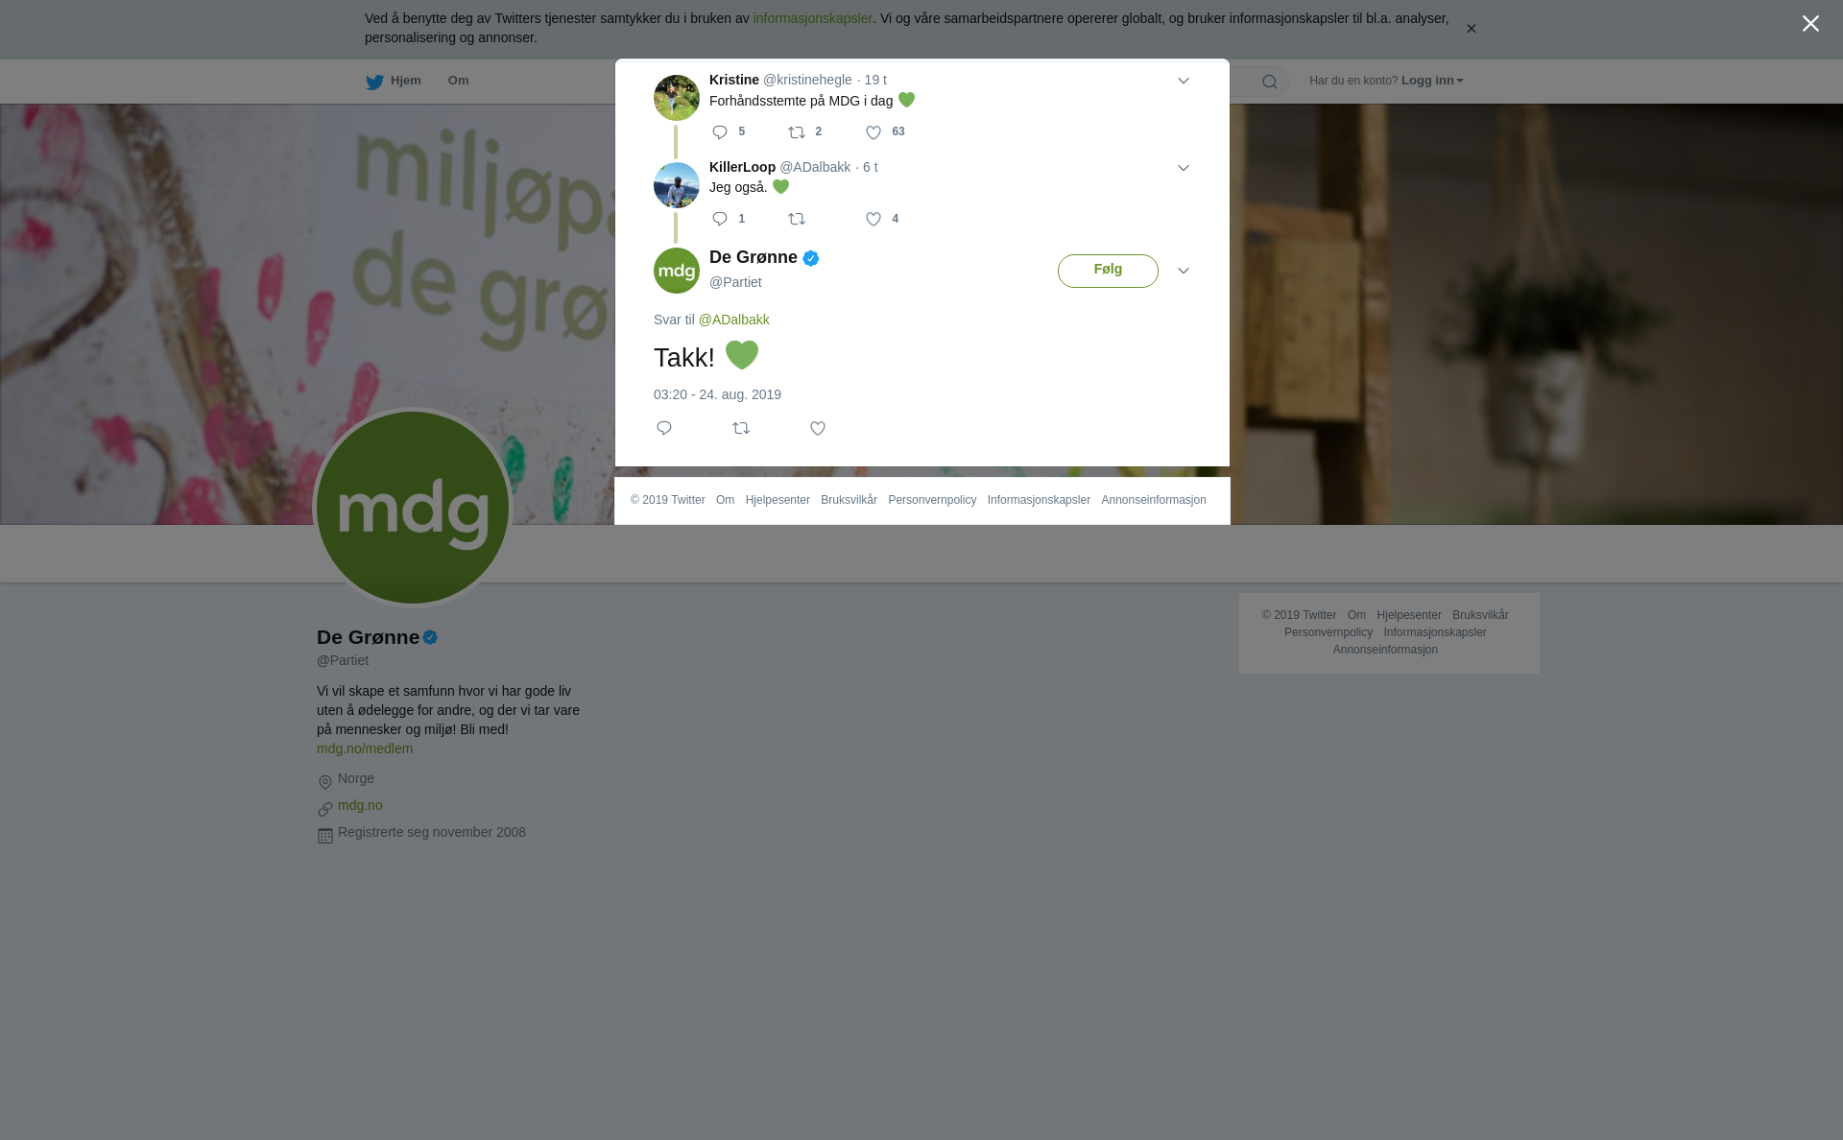Reply to Kristine's tweet
This screenshot has height=1140, width=1843.
(x=720, y=132)
